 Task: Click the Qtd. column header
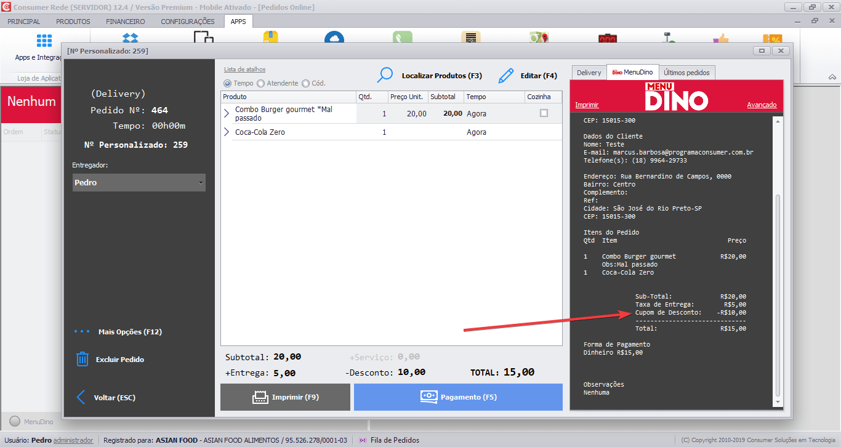point(372,97)
